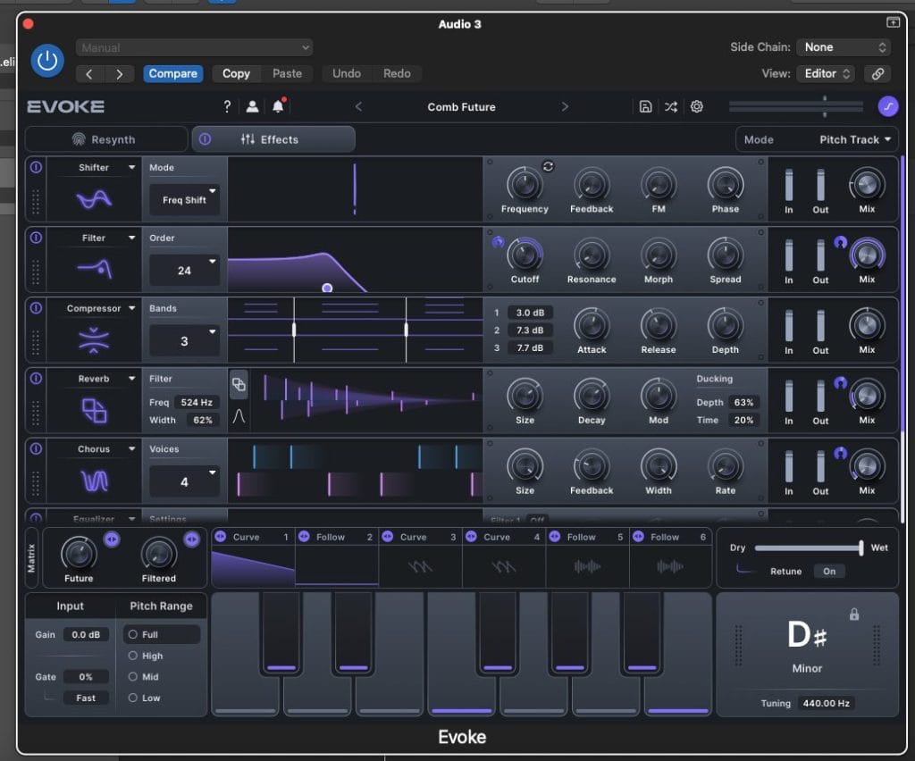
Task: Click the save preset icon
Action: (x=645, y=106)
